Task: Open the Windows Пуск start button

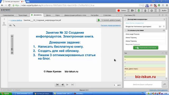Action: [6, 93]
